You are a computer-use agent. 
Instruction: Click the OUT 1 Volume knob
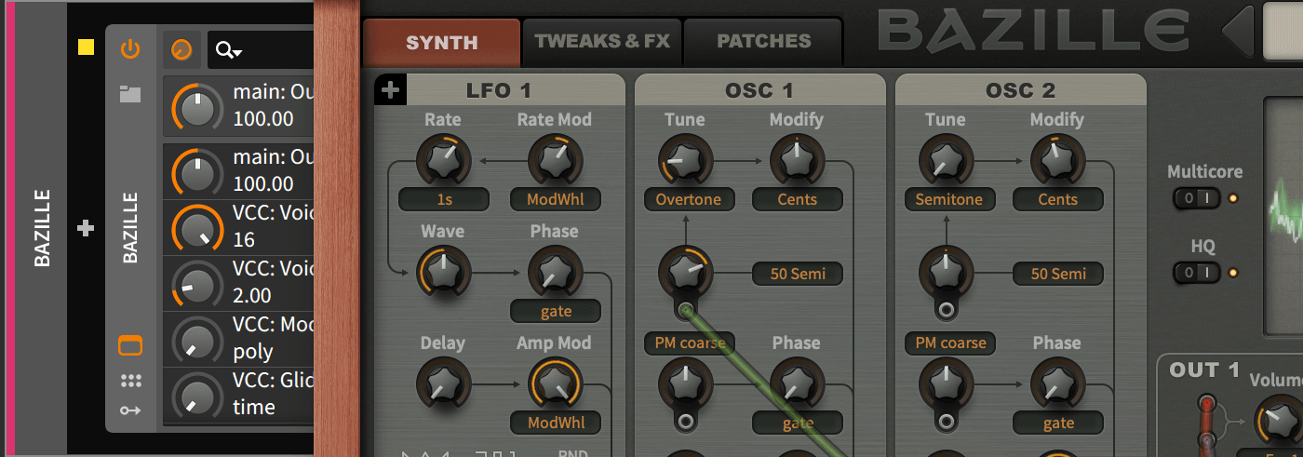pos(1282,421)
